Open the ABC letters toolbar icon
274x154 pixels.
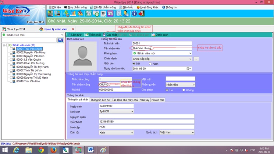pyautogui.click(x=66, y=14)
